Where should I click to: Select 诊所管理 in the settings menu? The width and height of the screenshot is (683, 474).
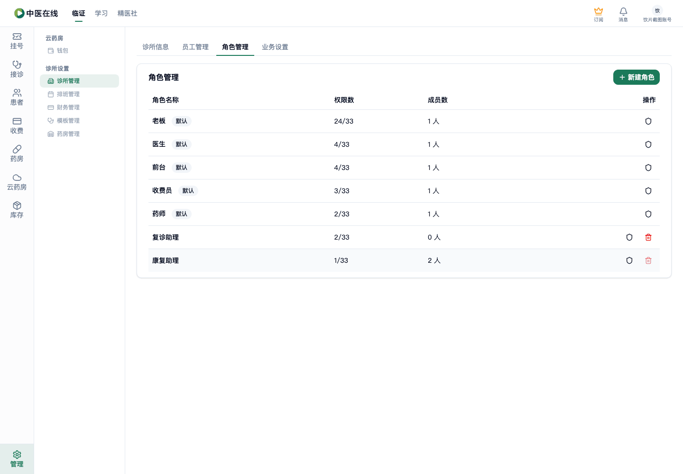(x=79, y=81)
